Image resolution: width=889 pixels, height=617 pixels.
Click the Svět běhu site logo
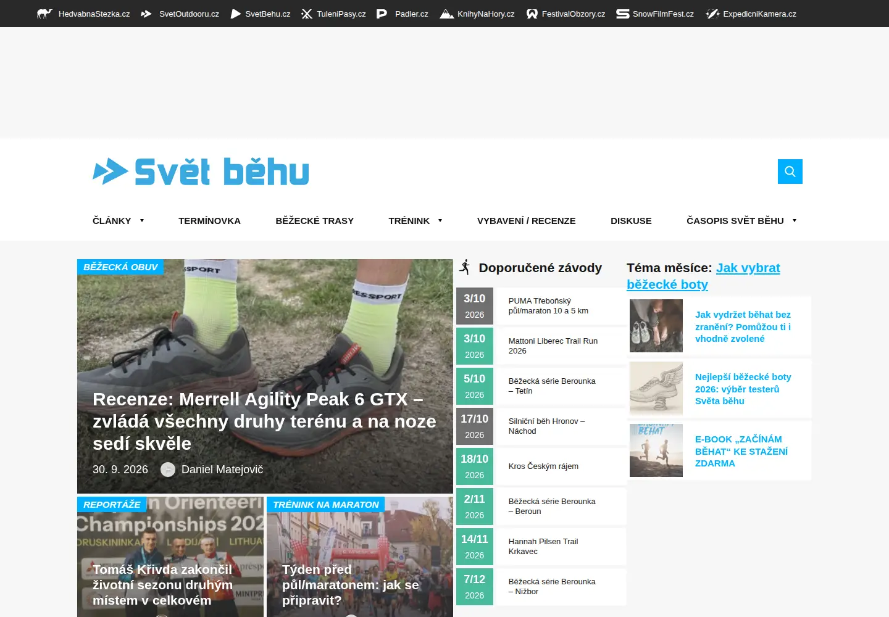(x=201, y=172)
